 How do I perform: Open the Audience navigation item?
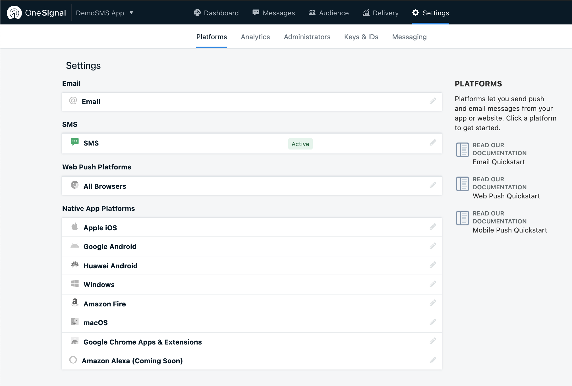[329, 13]
